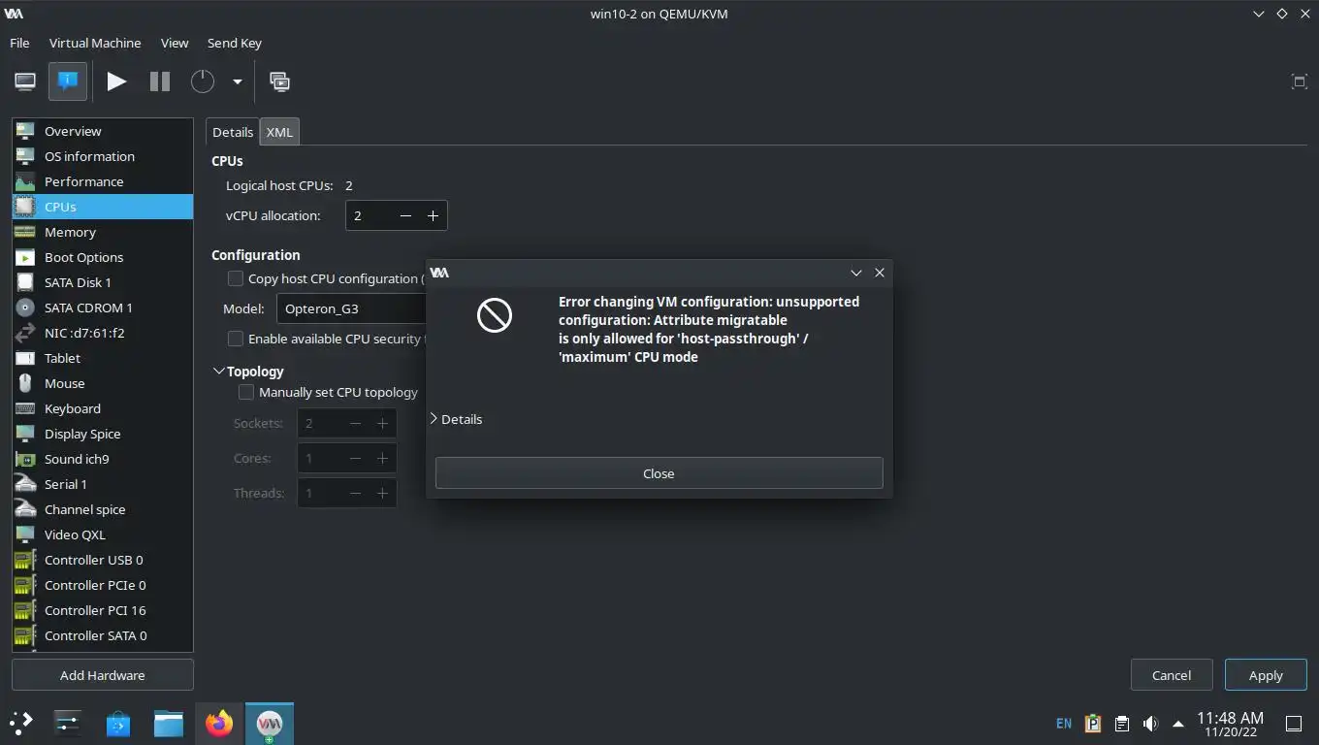This screenshot has height=745, width=1319.
Task: Click EN keyboard layout indicator
Action: point(1064,724)
